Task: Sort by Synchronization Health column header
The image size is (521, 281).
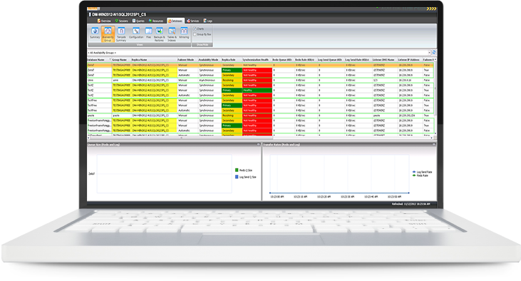Action: tap(257, 60)
